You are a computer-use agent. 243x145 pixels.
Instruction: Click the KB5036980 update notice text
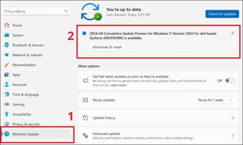click(x=153, y=36)
